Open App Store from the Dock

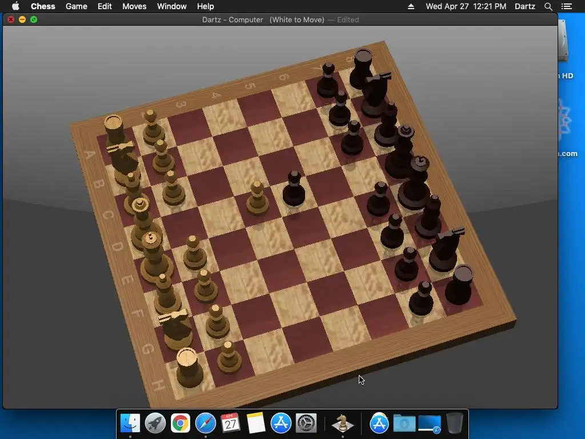281,424
